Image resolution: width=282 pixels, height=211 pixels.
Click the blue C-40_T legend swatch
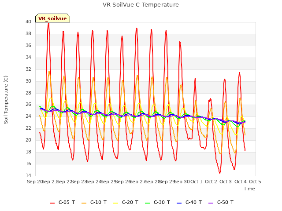click(x=179, y=203)
